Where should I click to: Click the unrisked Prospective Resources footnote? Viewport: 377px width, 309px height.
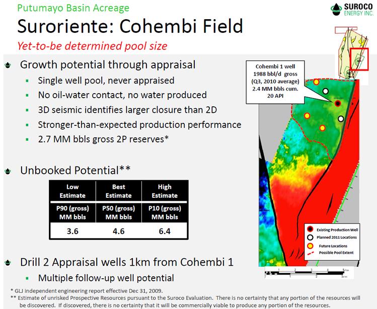tap(185, 301)
